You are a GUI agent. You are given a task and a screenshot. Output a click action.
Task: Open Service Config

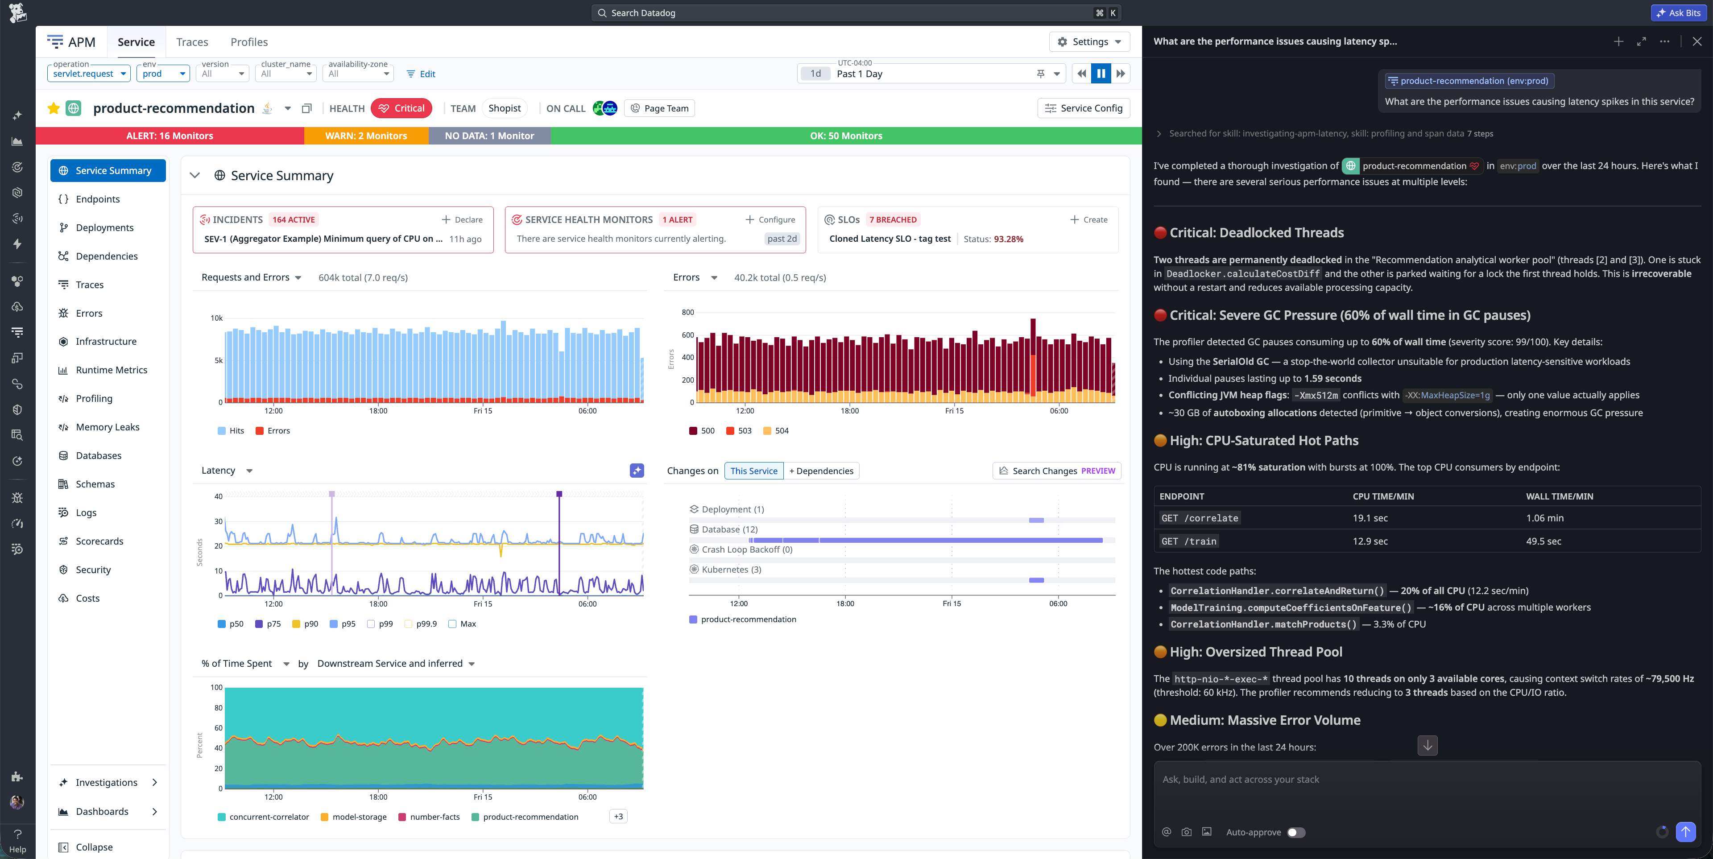tap(1083, 108)
